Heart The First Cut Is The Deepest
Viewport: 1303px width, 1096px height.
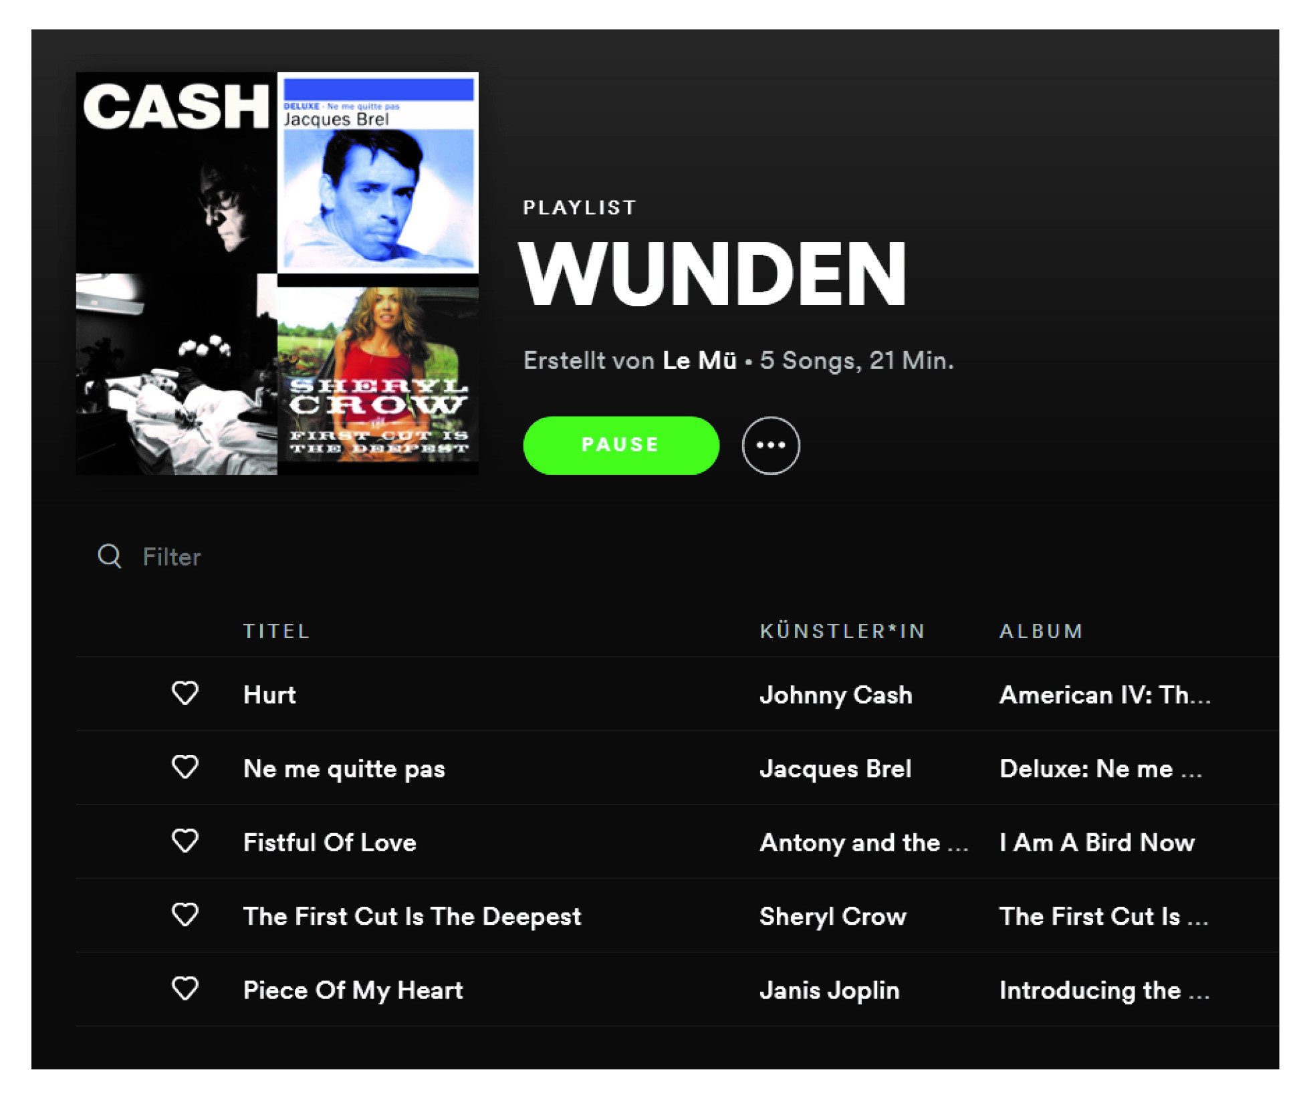click(185, 914)
